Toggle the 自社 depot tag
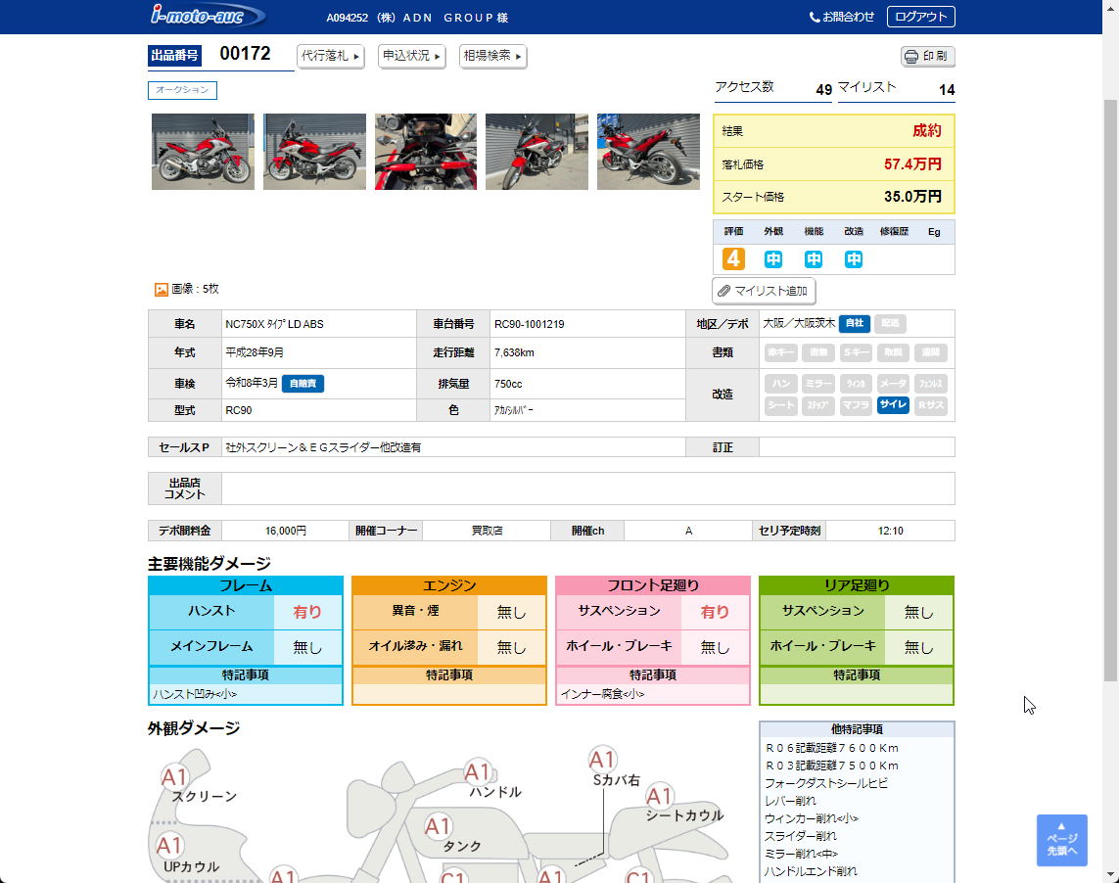The width and height of the screenshot is (1119, 883). coord(855,323)
